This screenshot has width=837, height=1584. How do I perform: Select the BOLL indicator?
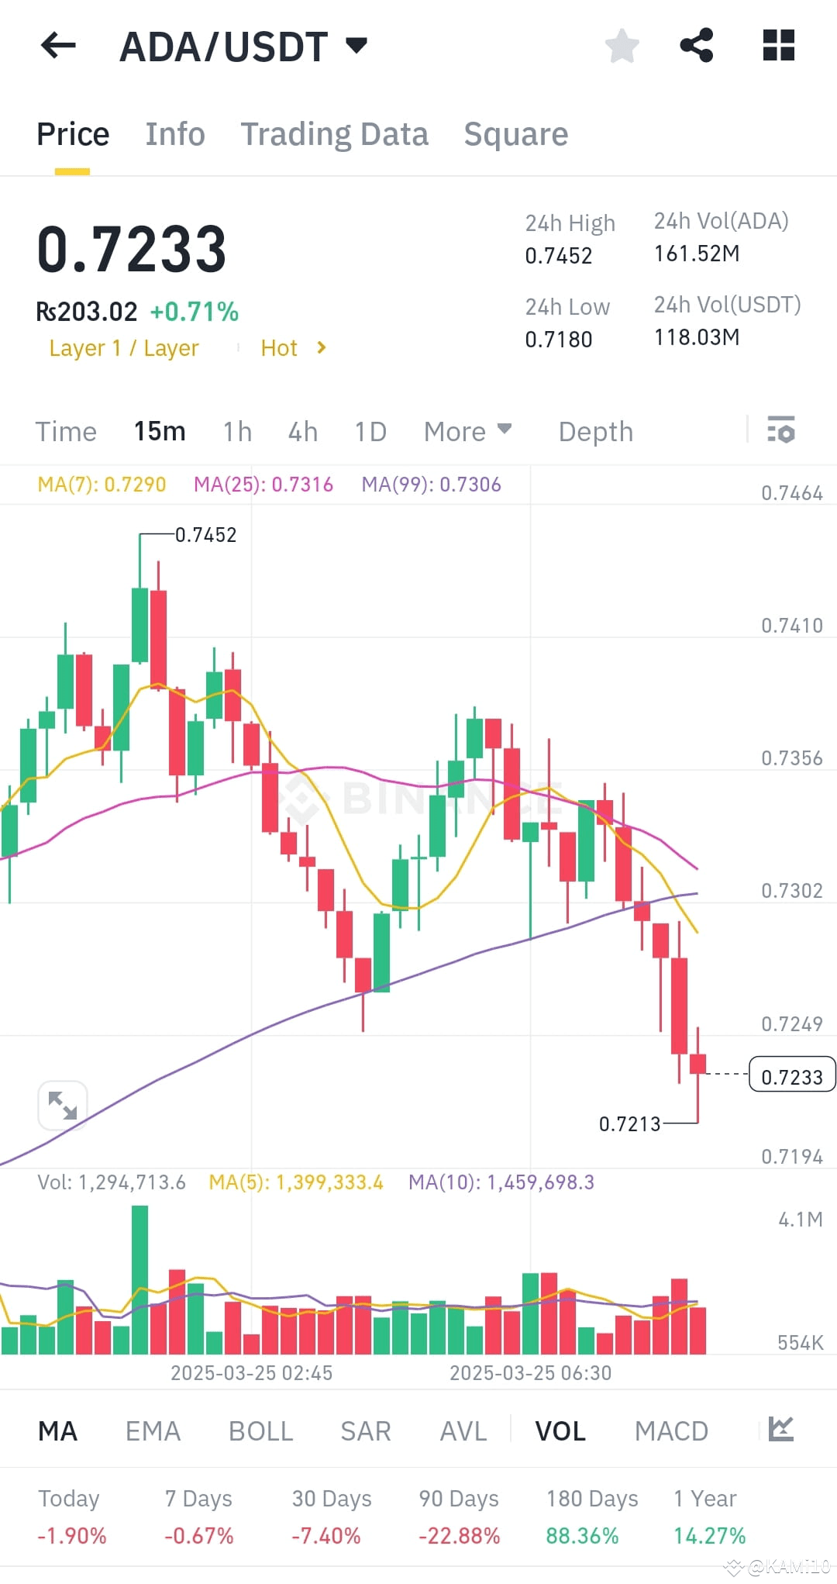point(260,1430)
